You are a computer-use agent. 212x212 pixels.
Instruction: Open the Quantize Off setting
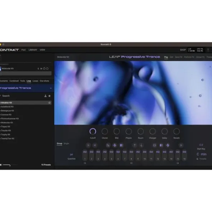point(72,155)
